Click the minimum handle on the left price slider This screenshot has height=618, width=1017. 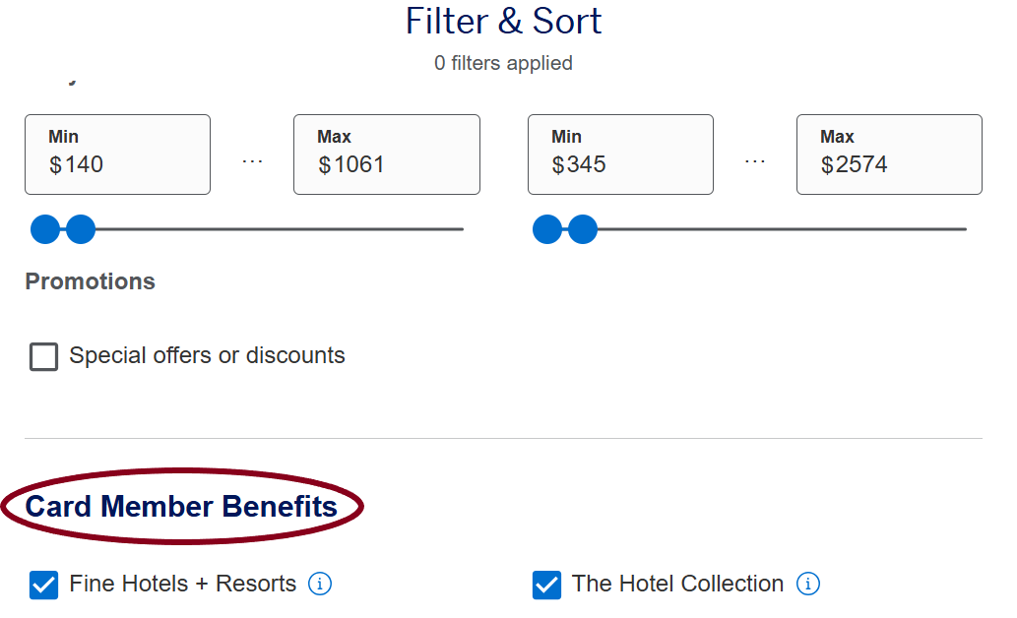click(45, 228)
